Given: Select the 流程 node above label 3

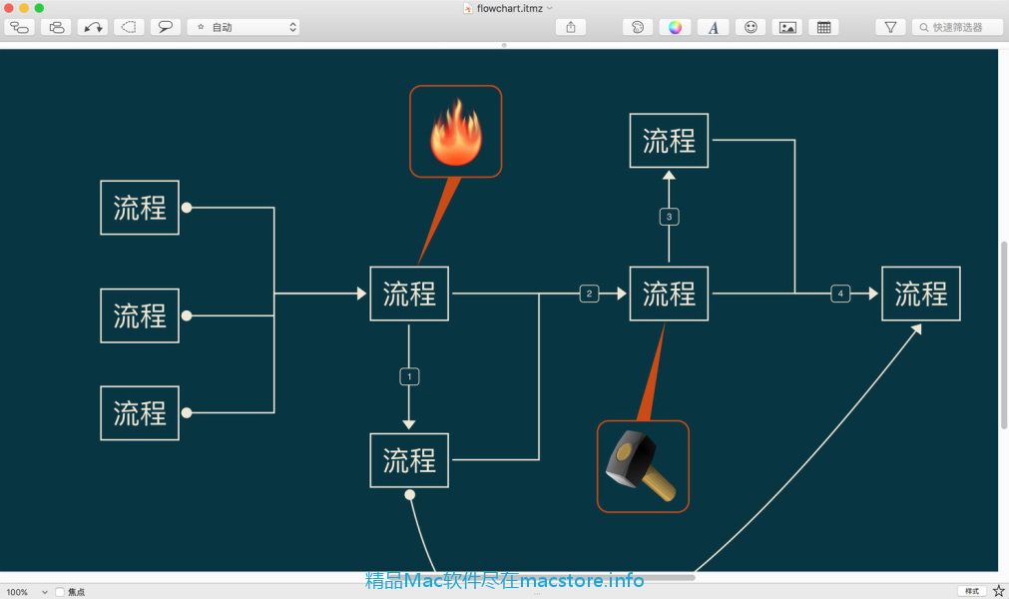Looking at the screenshot, I should (x=669, y=140).
